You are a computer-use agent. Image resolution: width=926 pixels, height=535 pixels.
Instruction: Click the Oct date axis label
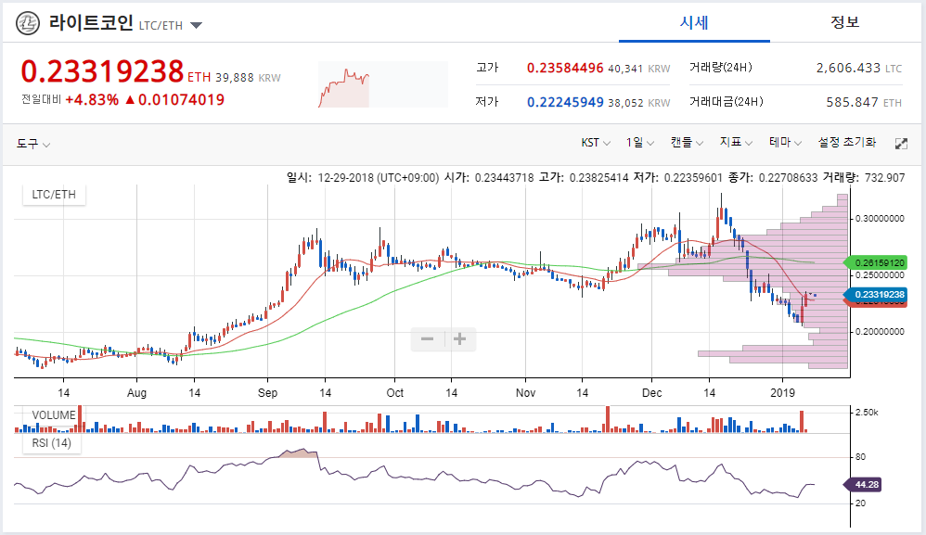coord(395,393)
